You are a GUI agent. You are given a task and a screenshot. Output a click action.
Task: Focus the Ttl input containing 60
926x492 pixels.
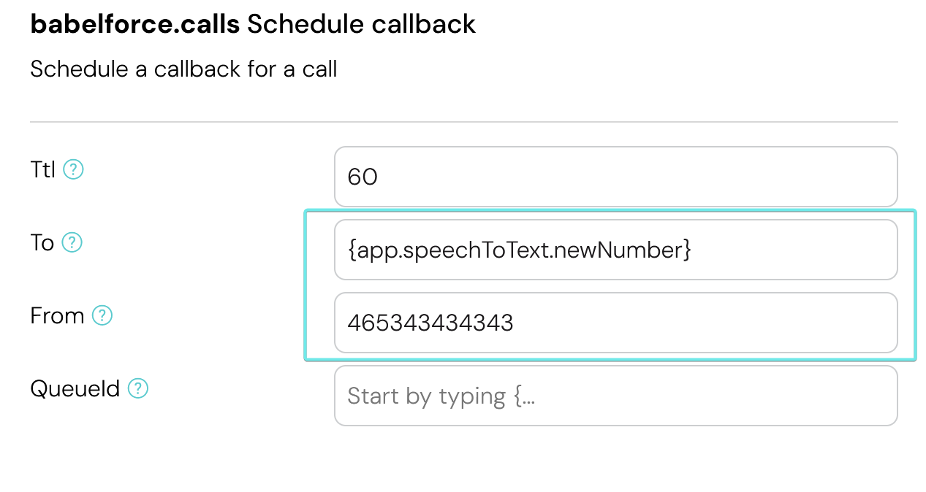(x=615, y=177)
